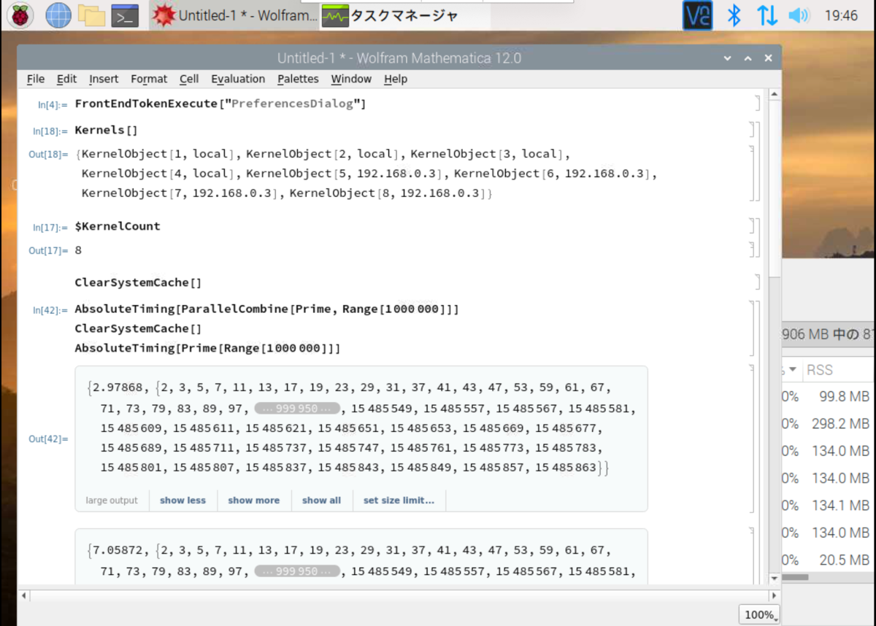Viewport: 876px width, 626px height.
Task: Click the Out[42]= cell label
Action: coord(48,439)
